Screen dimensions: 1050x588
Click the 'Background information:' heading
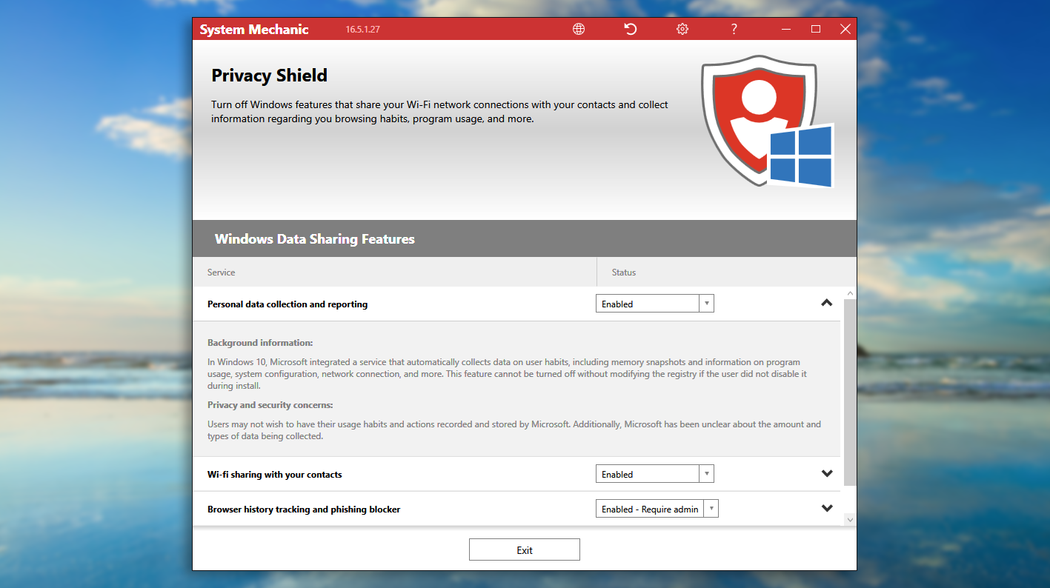pyautogui.click(x=260, y=343)
